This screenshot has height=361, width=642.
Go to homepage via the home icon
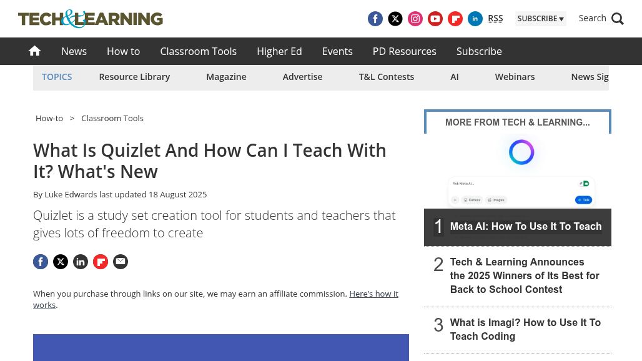pyautogui.click(x=35, y=51)
